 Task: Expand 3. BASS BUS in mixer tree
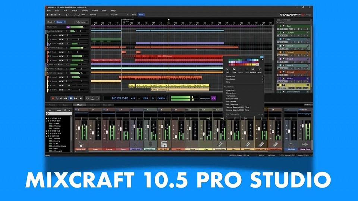coord(47,131)
